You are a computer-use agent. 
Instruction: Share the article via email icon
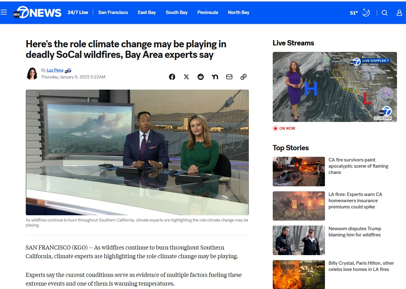(x=229, y=77)
